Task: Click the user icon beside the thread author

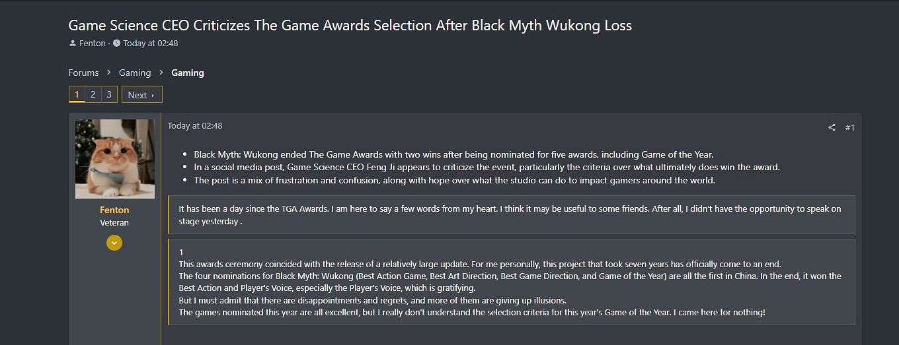Action: [73, 44]
